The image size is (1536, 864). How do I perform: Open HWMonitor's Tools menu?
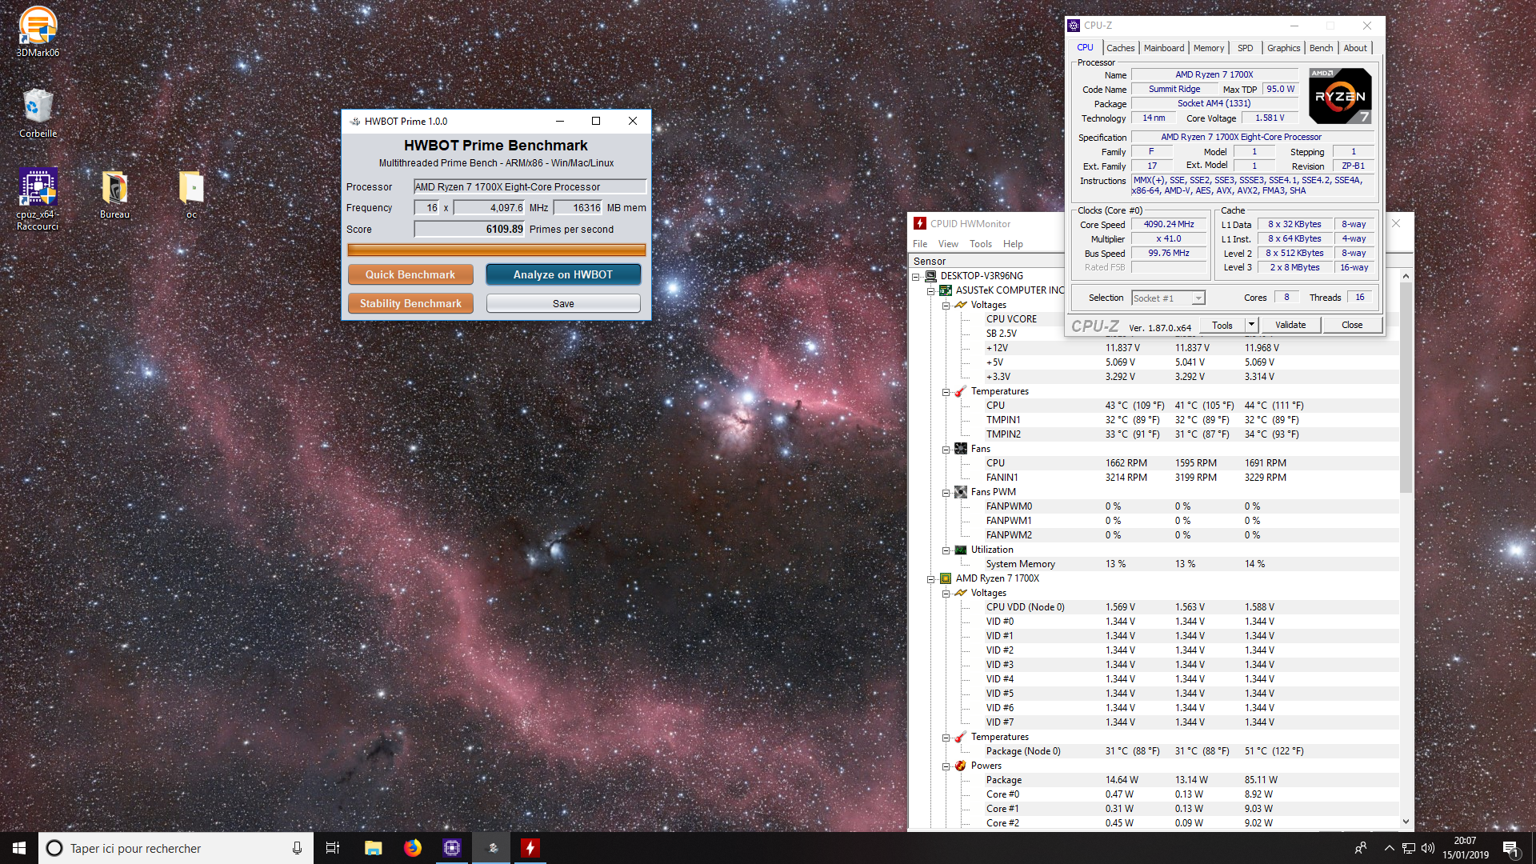[x=980, y=244]
